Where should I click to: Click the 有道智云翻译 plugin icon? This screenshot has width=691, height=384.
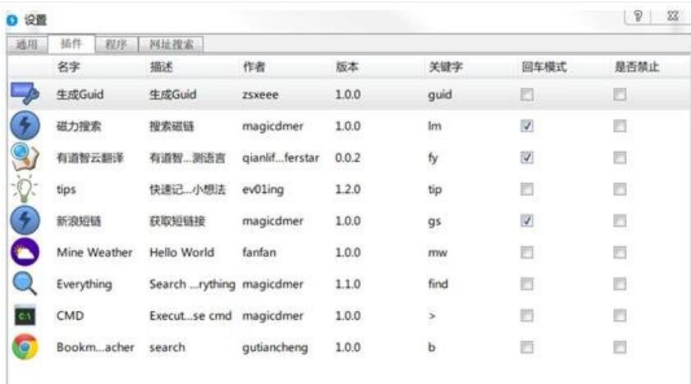click(25, 158)
